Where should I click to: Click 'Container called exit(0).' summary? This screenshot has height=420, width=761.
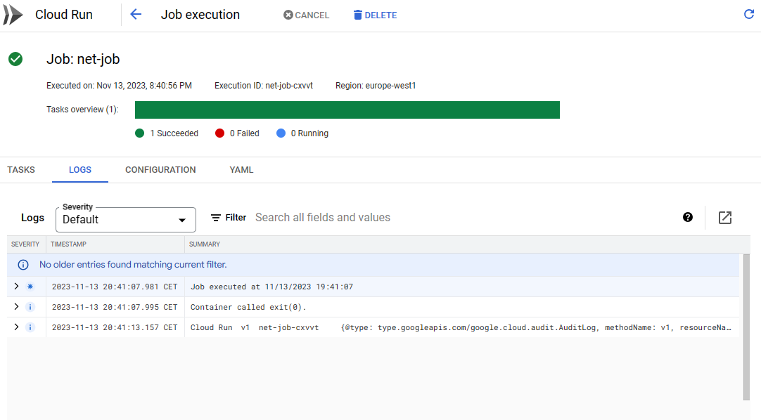point(248,307)
